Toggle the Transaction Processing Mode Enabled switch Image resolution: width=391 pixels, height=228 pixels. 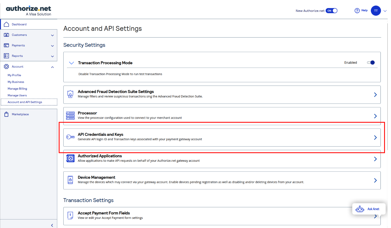(371, 62)
